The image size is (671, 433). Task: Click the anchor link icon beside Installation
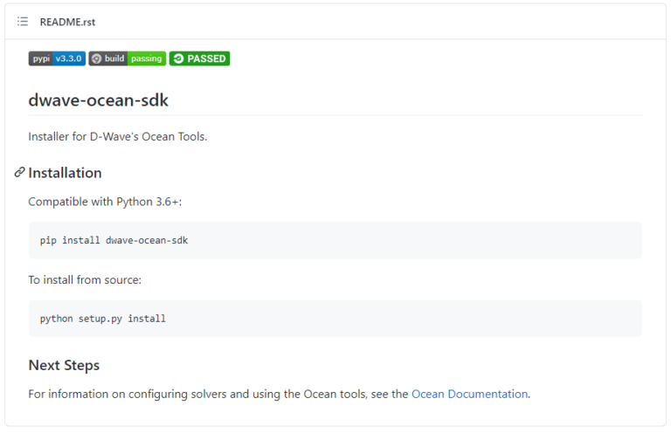tap(19, 173)
